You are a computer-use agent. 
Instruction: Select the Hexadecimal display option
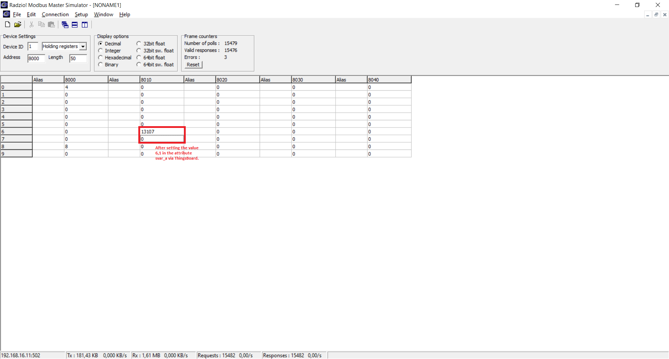(x=100, y=58)
